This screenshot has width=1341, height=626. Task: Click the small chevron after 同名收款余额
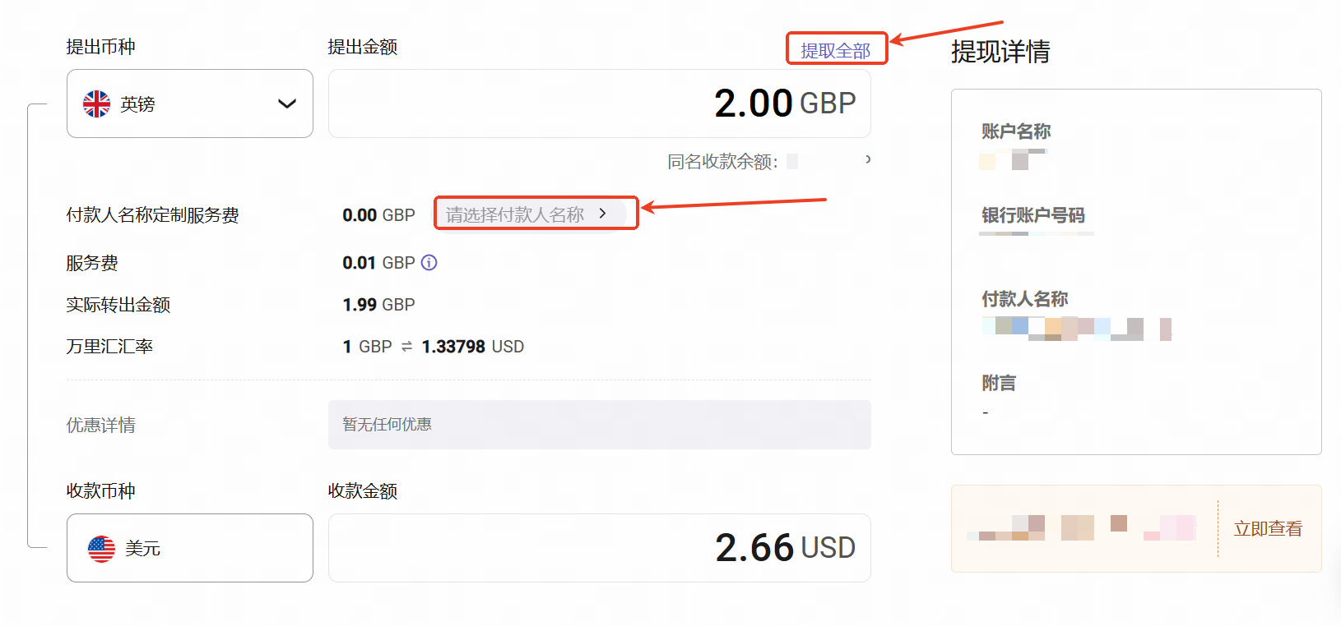(x=866, y=160)
